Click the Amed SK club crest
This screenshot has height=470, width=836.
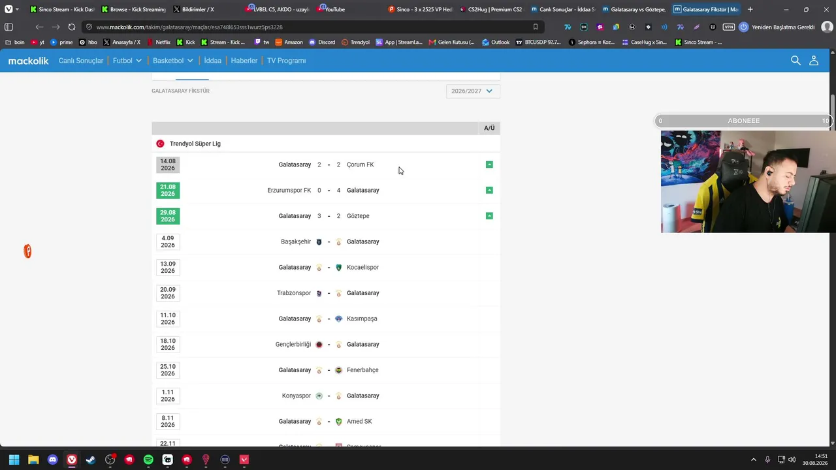click(x=338, y=422)
